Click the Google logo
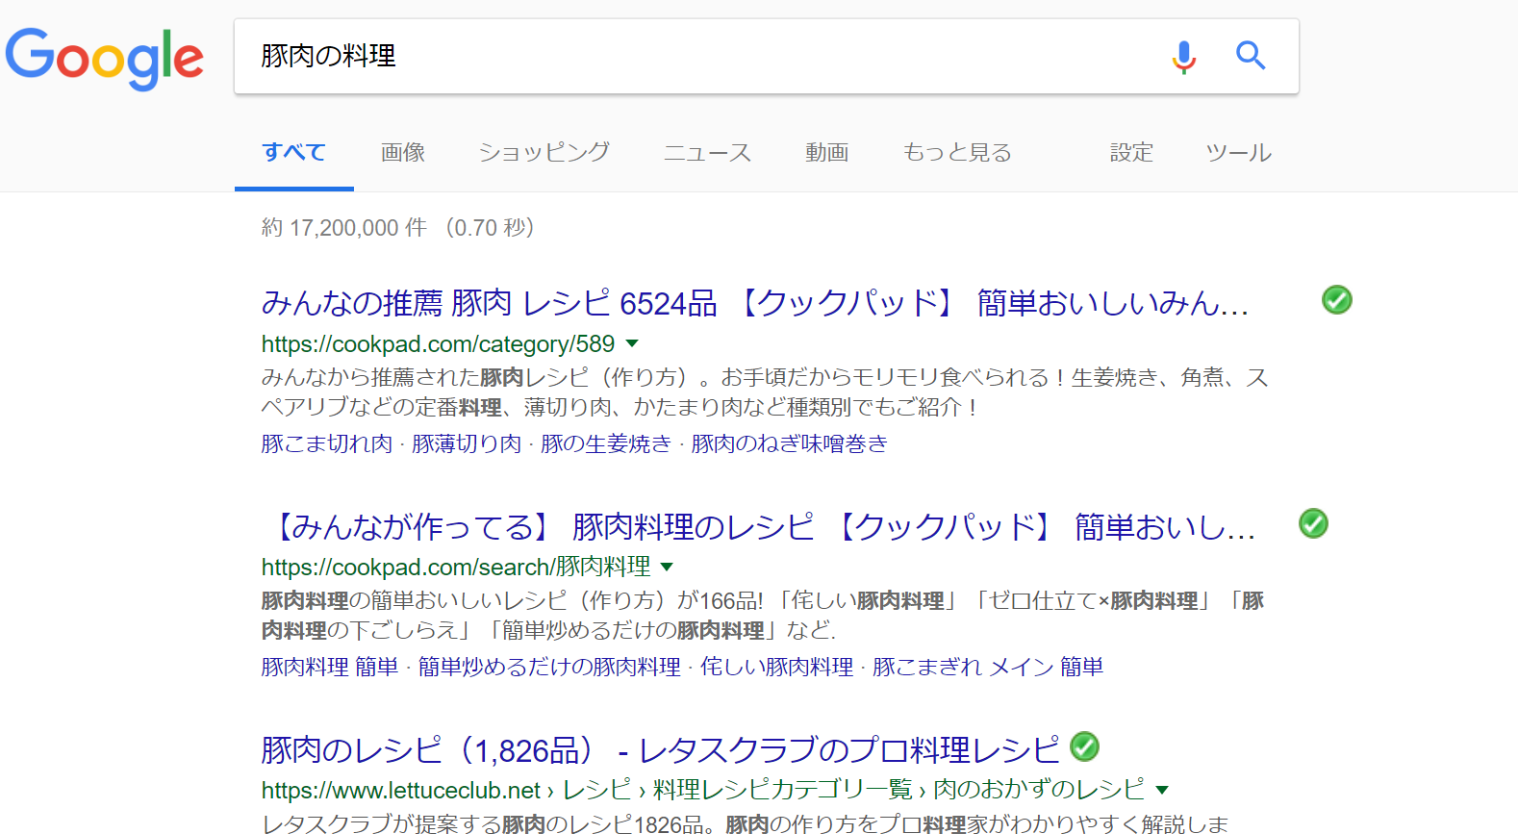Screen dimensions: 1518x834 105,58
